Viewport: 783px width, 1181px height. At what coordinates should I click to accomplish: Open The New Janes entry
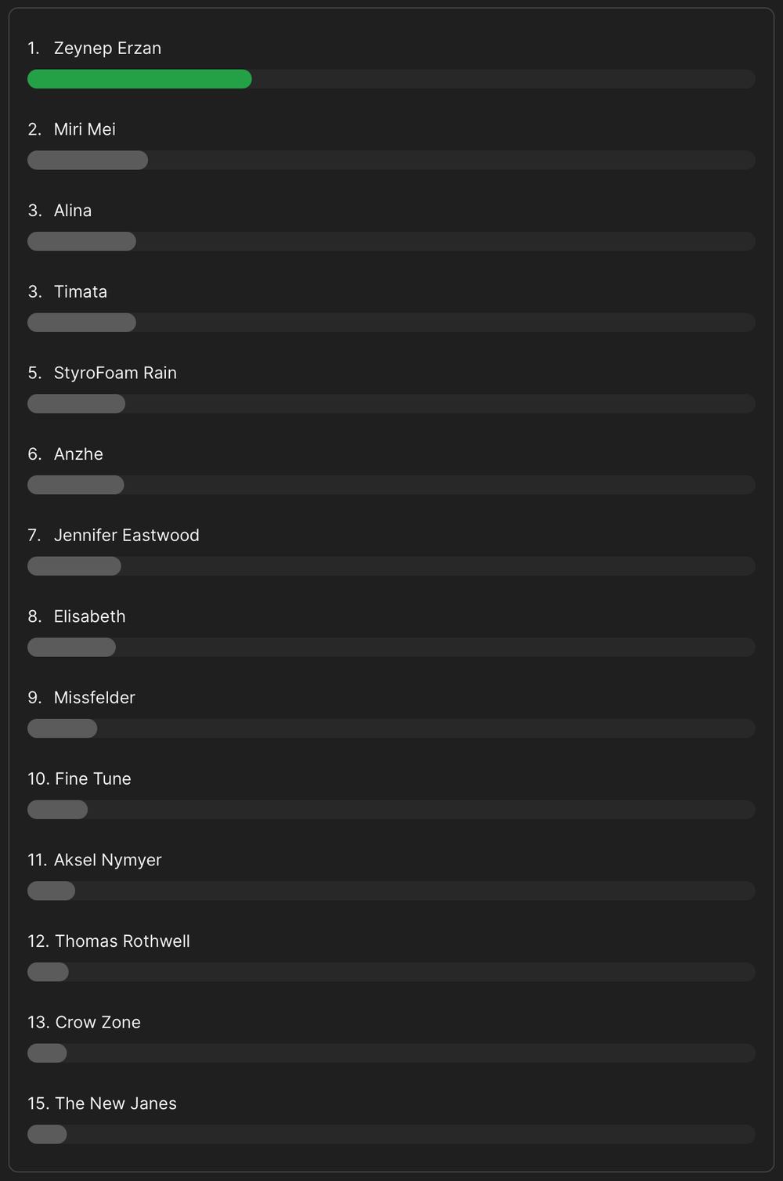tap(116, 1103)
